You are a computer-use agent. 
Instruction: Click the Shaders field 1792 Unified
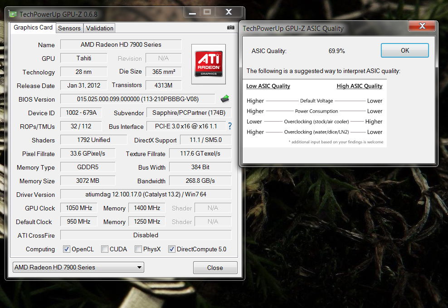(x=94, y=140)
